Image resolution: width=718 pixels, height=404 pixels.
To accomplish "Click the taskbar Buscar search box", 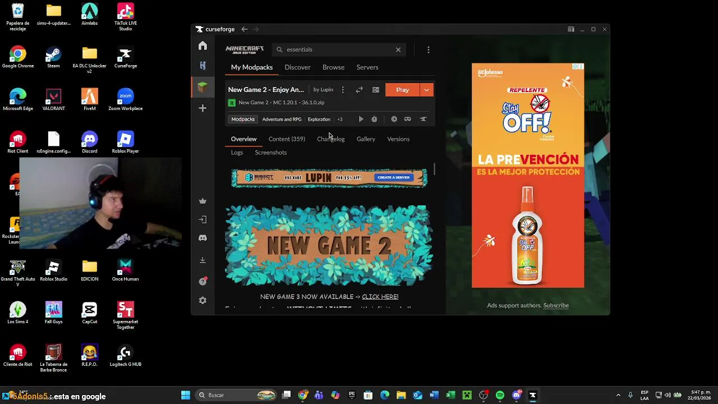I will coord(237,395).
